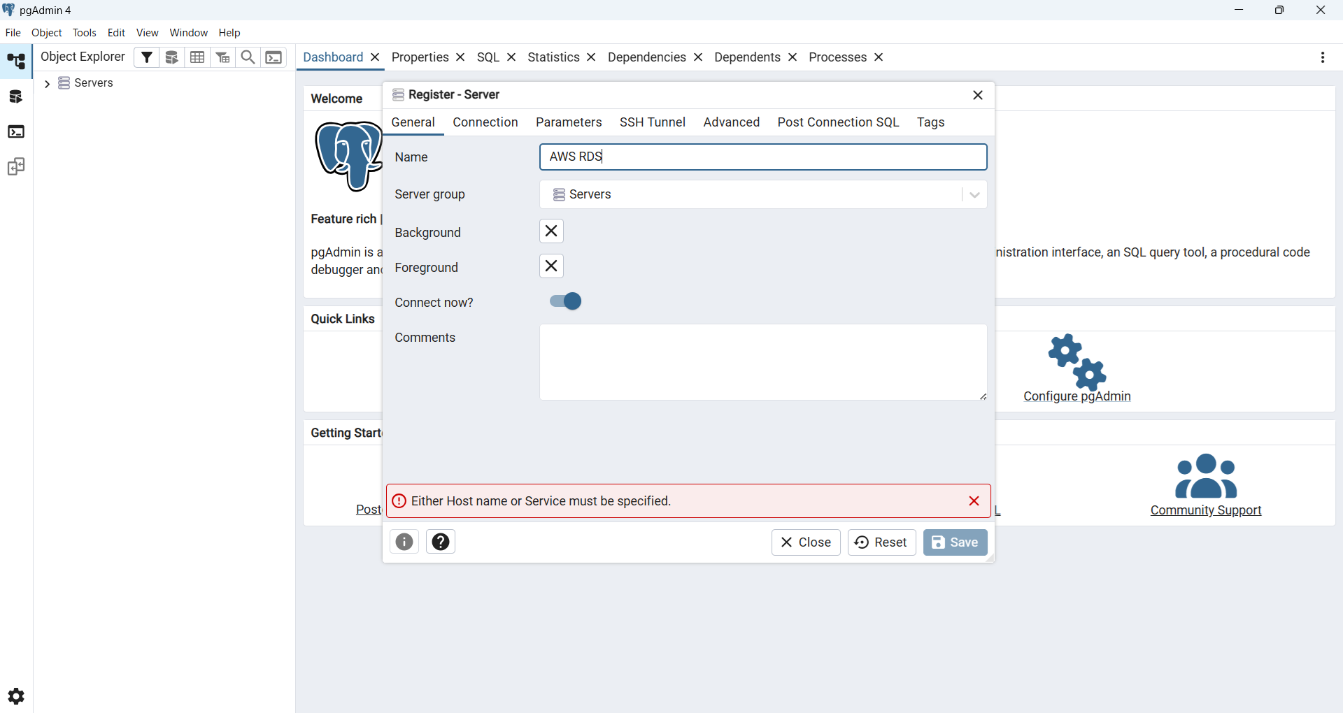Open pgAdmin settings gear in sidebar
The width and height of the screenshot is (1343, 713).
16,696
